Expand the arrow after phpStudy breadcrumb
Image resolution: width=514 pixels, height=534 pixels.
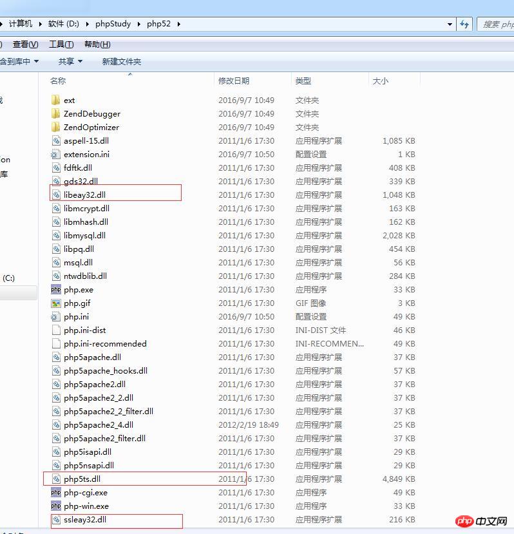pos(139,24)
